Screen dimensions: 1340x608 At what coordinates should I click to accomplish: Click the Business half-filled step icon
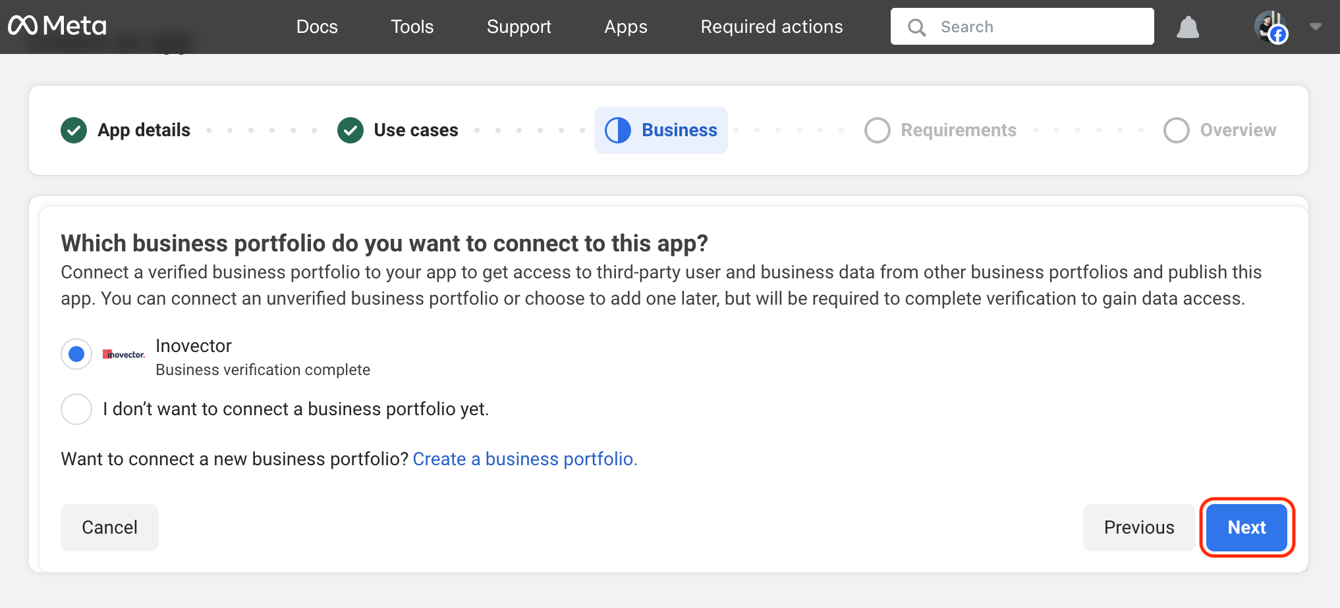(x=618, y=130)
